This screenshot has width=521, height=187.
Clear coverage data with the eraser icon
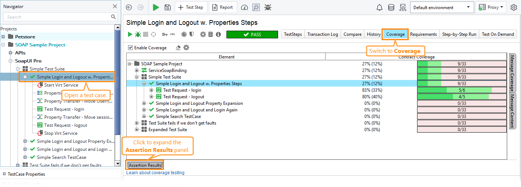tap(178, 47)
